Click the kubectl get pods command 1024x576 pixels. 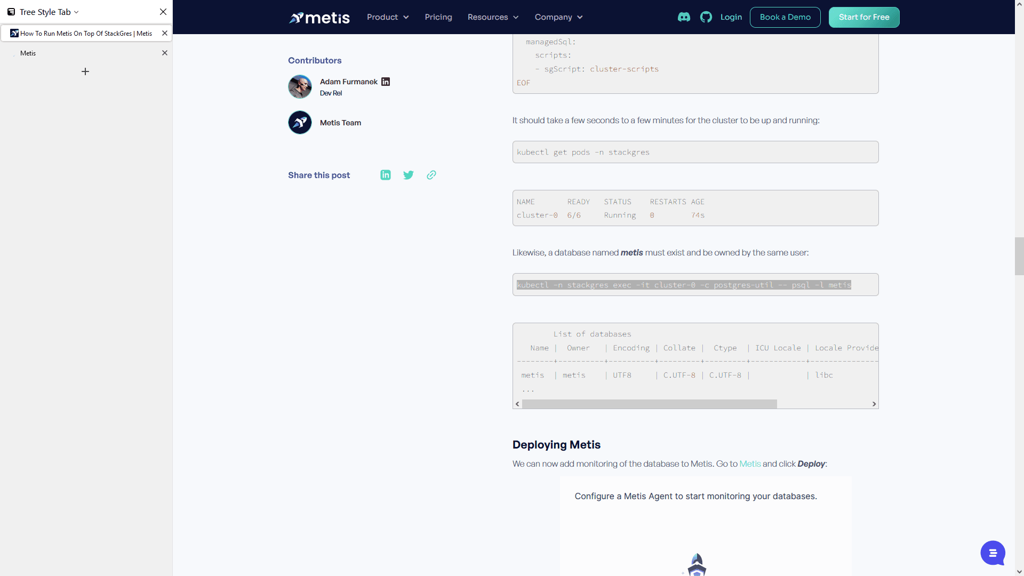(583, 153)
